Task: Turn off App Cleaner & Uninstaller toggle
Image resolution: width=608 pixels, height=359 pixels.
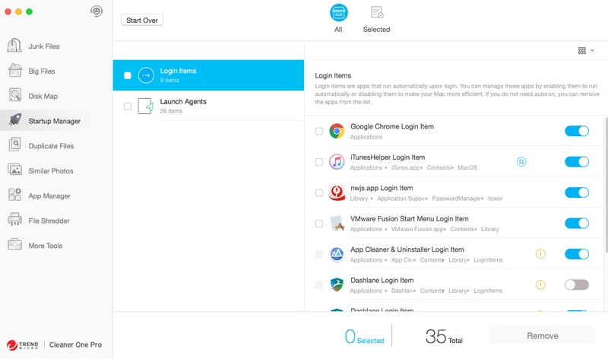Action: coord(577,254)
